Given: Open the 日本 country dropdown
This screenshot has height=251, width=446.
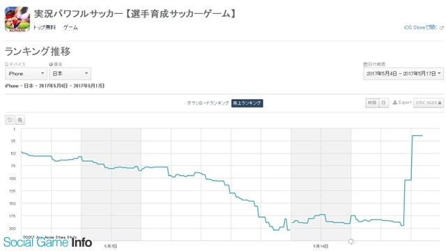Looking at the screenshot, I should click(70, 74).
